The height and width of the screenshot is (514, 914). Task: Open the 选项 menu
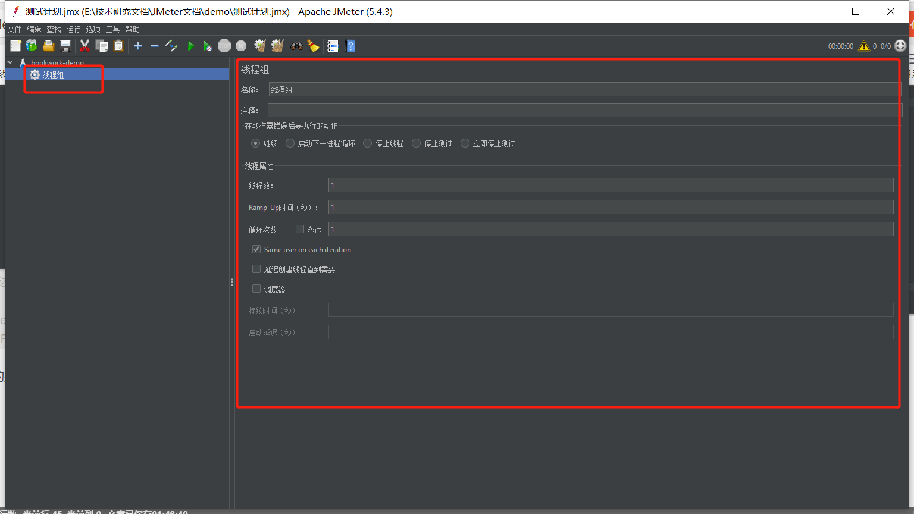click(x=93, y=29)
